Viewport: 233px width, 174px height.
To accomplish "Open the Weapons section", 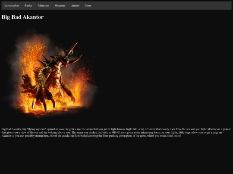I will pyautogui.click(x=60, y=6).
